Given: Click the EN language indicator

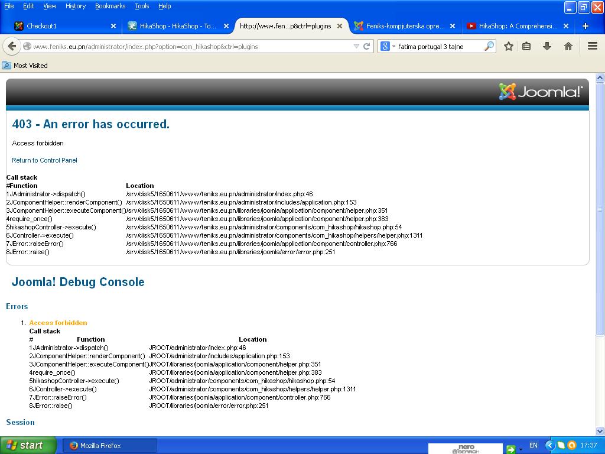Looking at the screenshot, I should click(x=534, y=446).
